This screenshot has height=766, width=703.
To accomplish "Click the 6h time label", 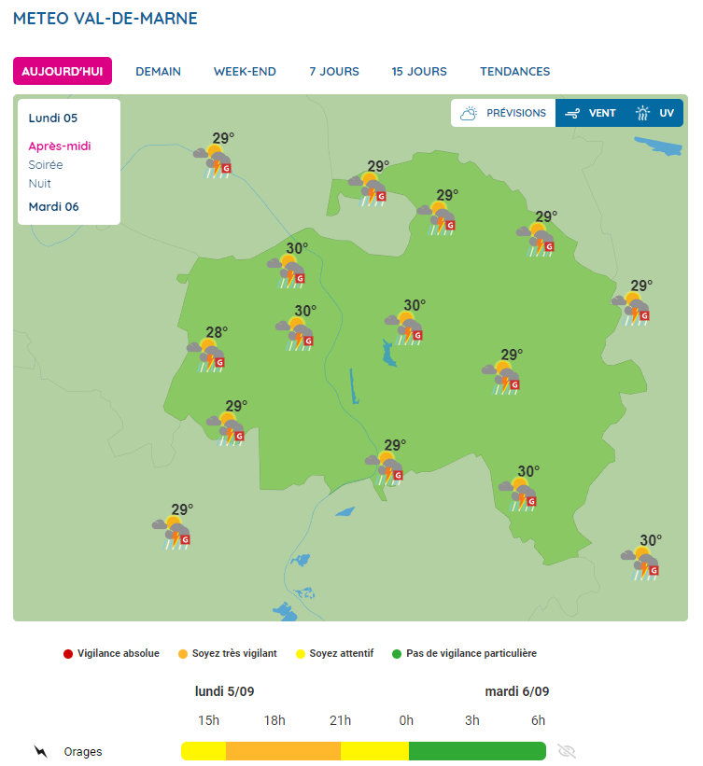I will click(x=539, y=720).
